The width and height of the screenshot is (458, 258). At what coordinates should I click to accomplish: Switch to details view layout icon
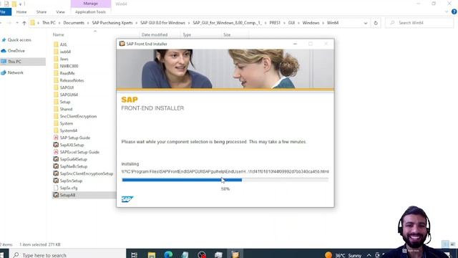pyautogui.click(x=445, y=244)
